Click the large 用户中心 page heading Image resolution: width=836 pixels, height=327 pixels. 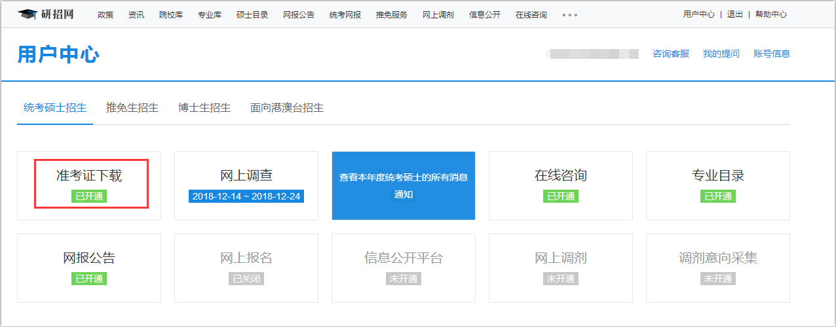point(58,55)
